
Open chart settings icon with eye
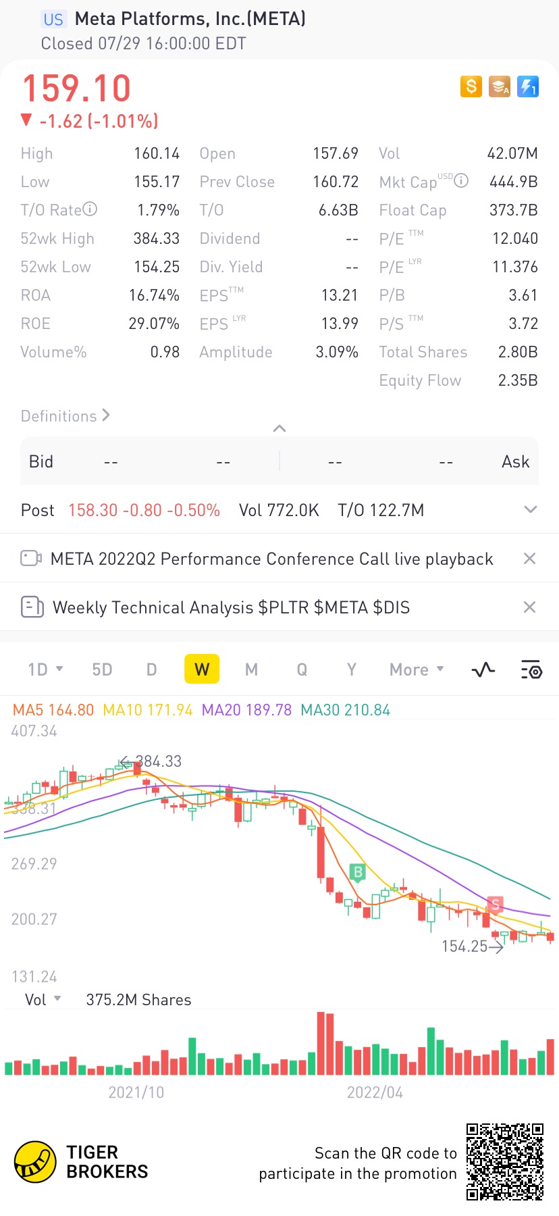(531, 670)
